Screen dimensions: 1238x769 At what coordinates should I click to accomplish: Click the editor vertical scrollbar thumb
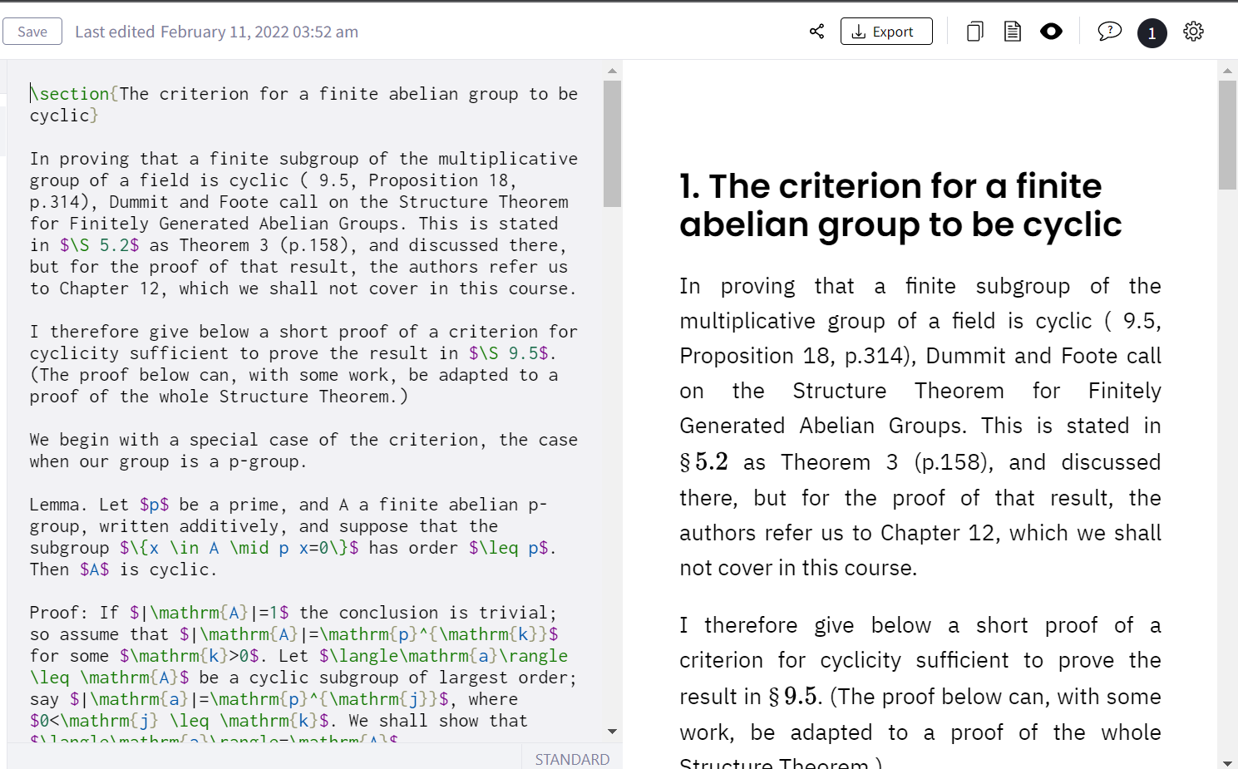pyautogui.click(x=613, y=143)
